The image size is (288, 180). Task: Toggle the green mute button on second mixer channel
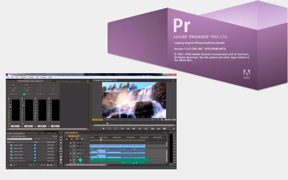24,94
